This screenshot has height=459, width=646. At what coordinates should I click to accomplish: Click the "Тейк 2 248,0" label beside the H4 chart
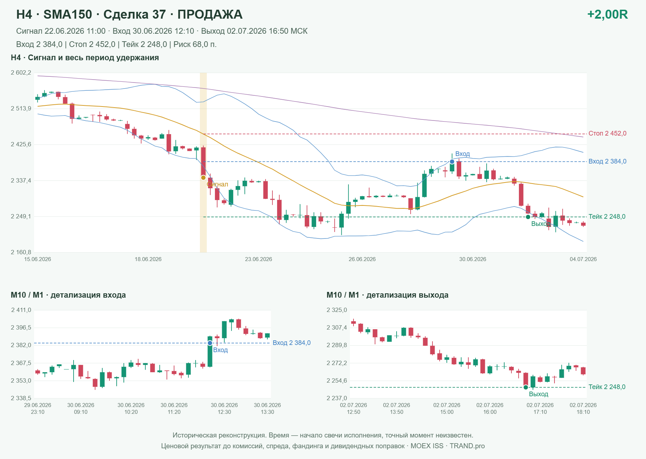[607, 217]
